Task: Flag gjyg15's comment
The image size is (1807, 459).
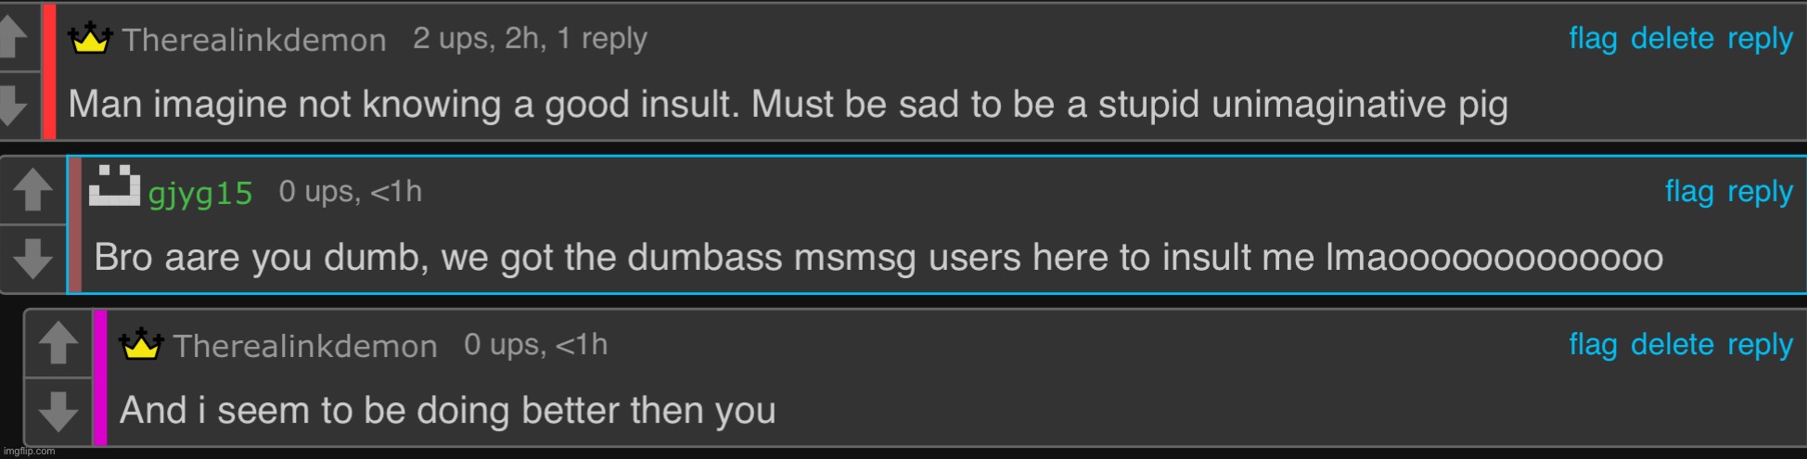Action: pos(1689,191)
